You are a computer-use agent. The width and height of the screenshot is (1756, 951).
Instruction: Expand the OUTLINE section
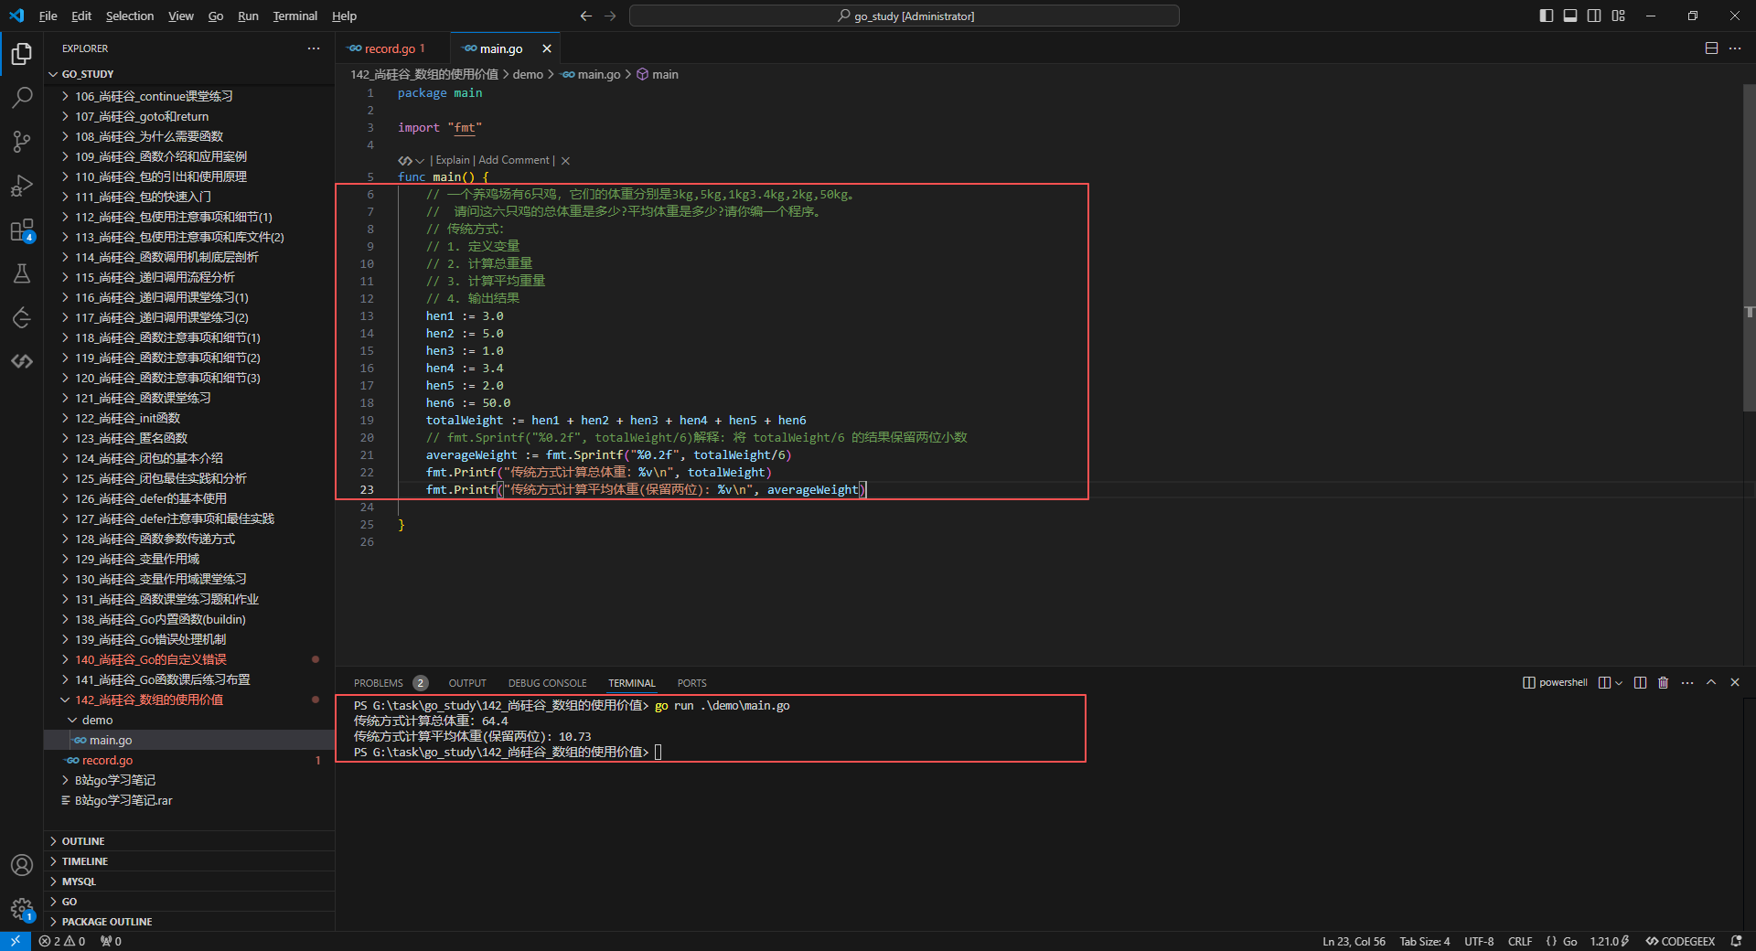pos(189,841)
